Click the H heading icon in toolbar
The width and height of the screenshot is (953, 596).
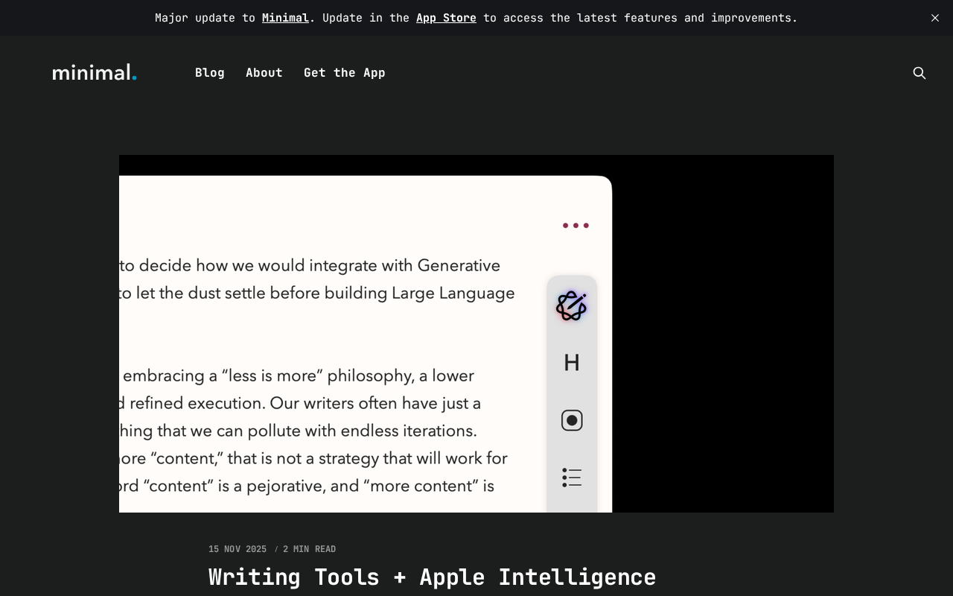571,363
